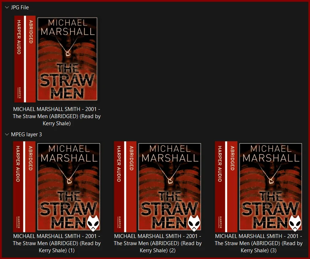Select the MP3 thumbnail for file (2)

(157, 186)
